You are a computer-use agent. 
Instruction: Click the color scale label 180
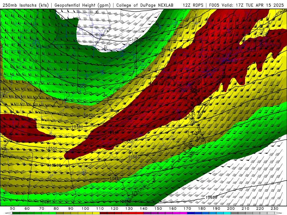(202, 209)
